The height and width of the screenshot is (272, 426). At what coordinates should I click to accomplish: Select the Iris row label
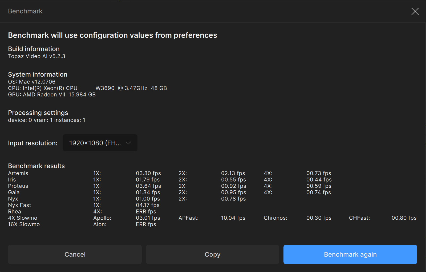12,180
